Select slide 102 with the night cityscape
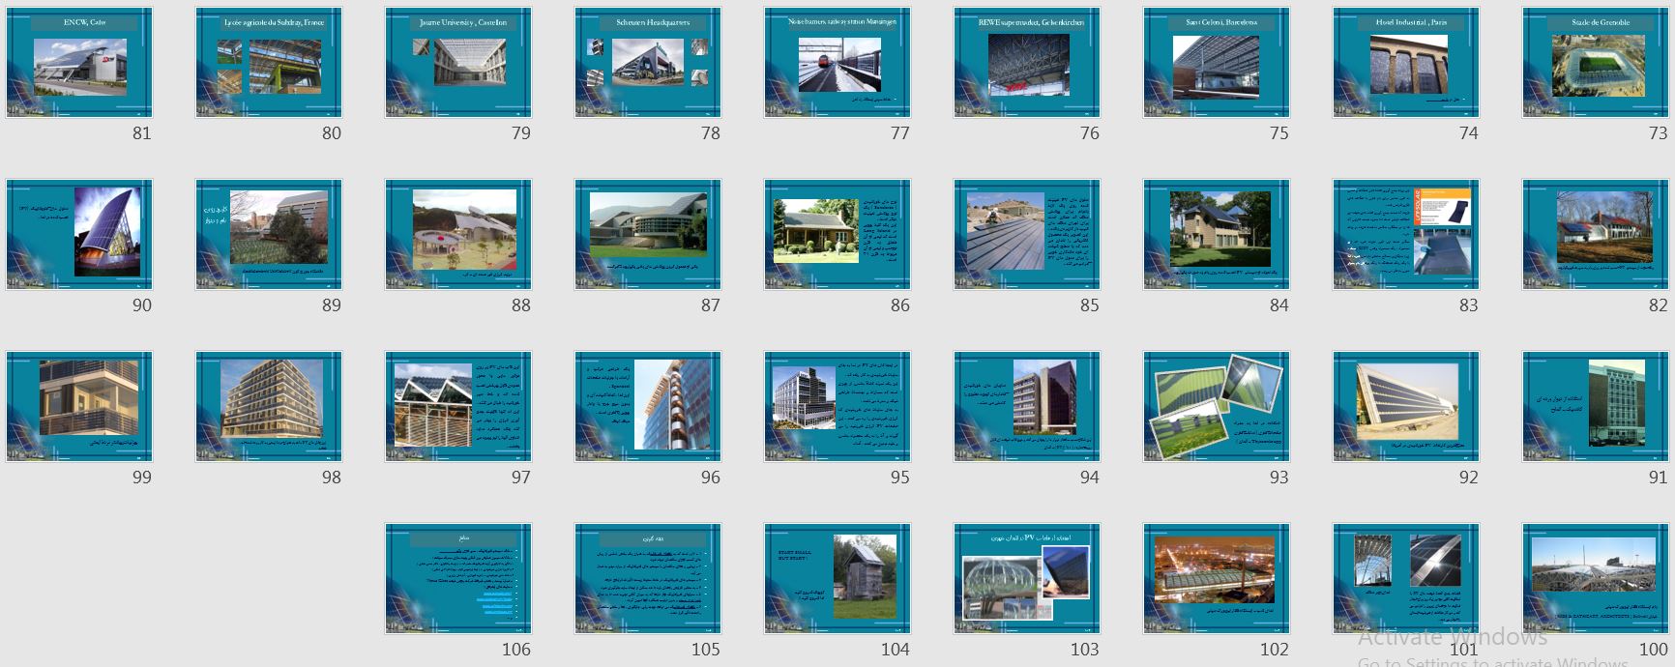Viewport: 1675px width, 667px height. pos(1217,579)
